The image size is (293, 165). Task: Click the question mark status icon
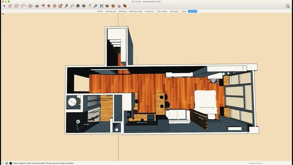point(3,163)
